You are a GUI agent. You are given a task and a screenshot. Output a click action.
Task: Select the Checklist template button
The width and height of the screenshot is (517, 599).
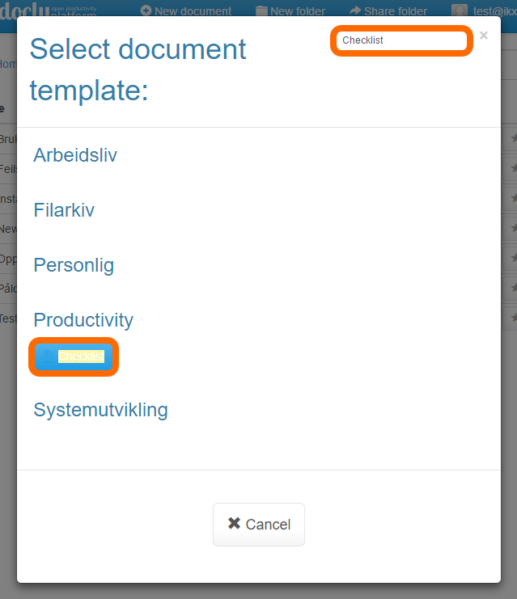[74, 356]
